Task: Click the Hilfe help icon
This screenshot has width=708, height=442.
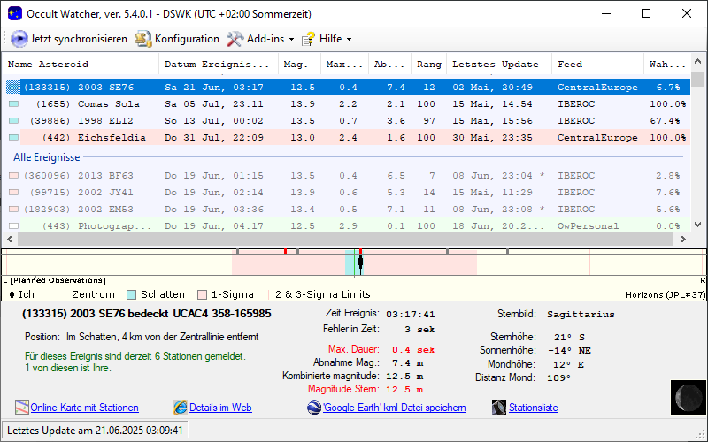Action: [x=308, y=39]
